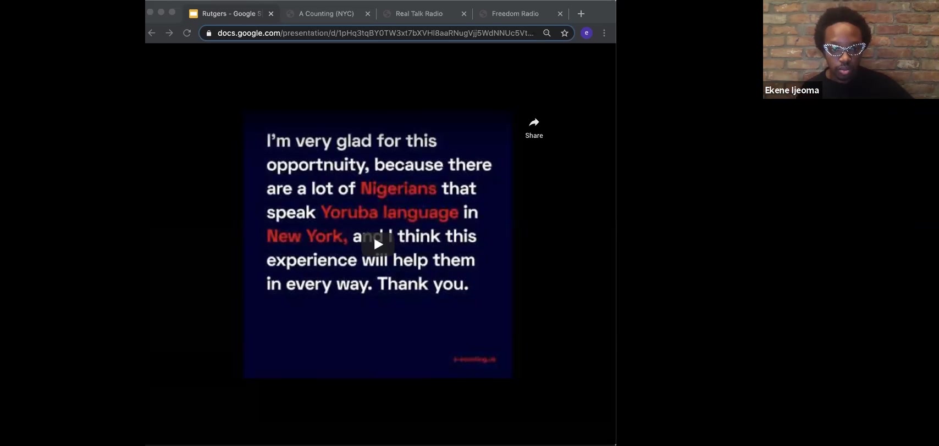Select Ekene Ijeoma's webcam thumbnail

point(850,49)
